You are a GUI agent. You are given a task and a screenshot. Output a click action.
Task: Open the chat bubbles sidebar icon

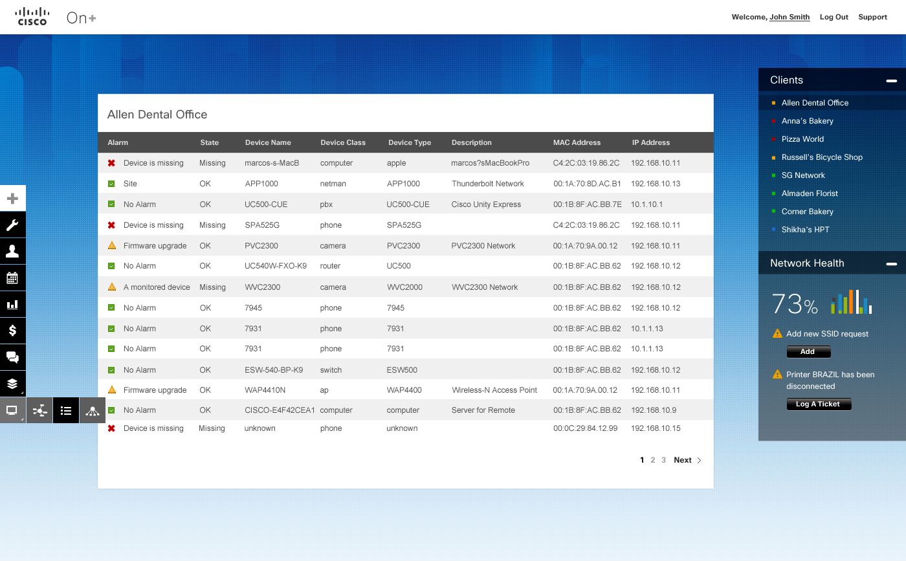pyautogui.click(x=12, y=357)
